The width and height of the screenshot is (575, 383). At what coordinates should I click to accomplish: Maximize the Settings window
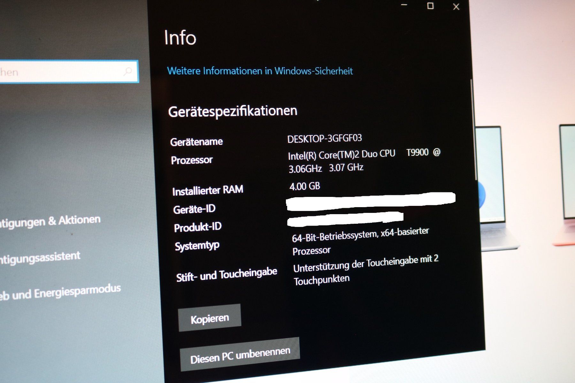430,6
